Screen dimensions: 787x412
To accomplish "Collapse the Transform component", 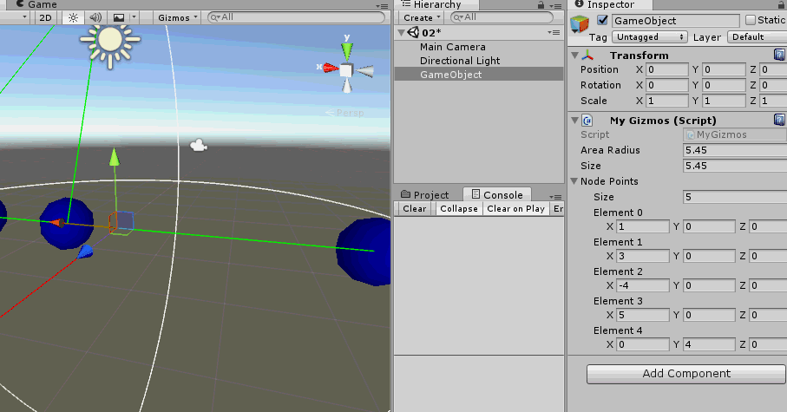I will (575, 56).
